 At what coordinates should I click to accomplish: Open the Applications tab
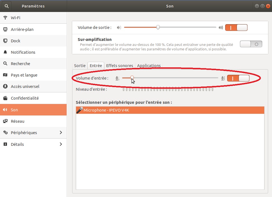click(x=149, y=66)
